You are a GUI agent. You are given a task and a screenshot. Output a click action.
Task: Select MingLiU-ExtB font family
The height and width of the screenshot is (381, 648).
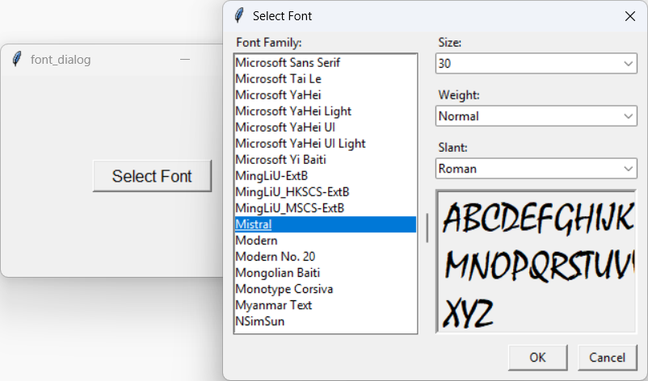[326, 176]
